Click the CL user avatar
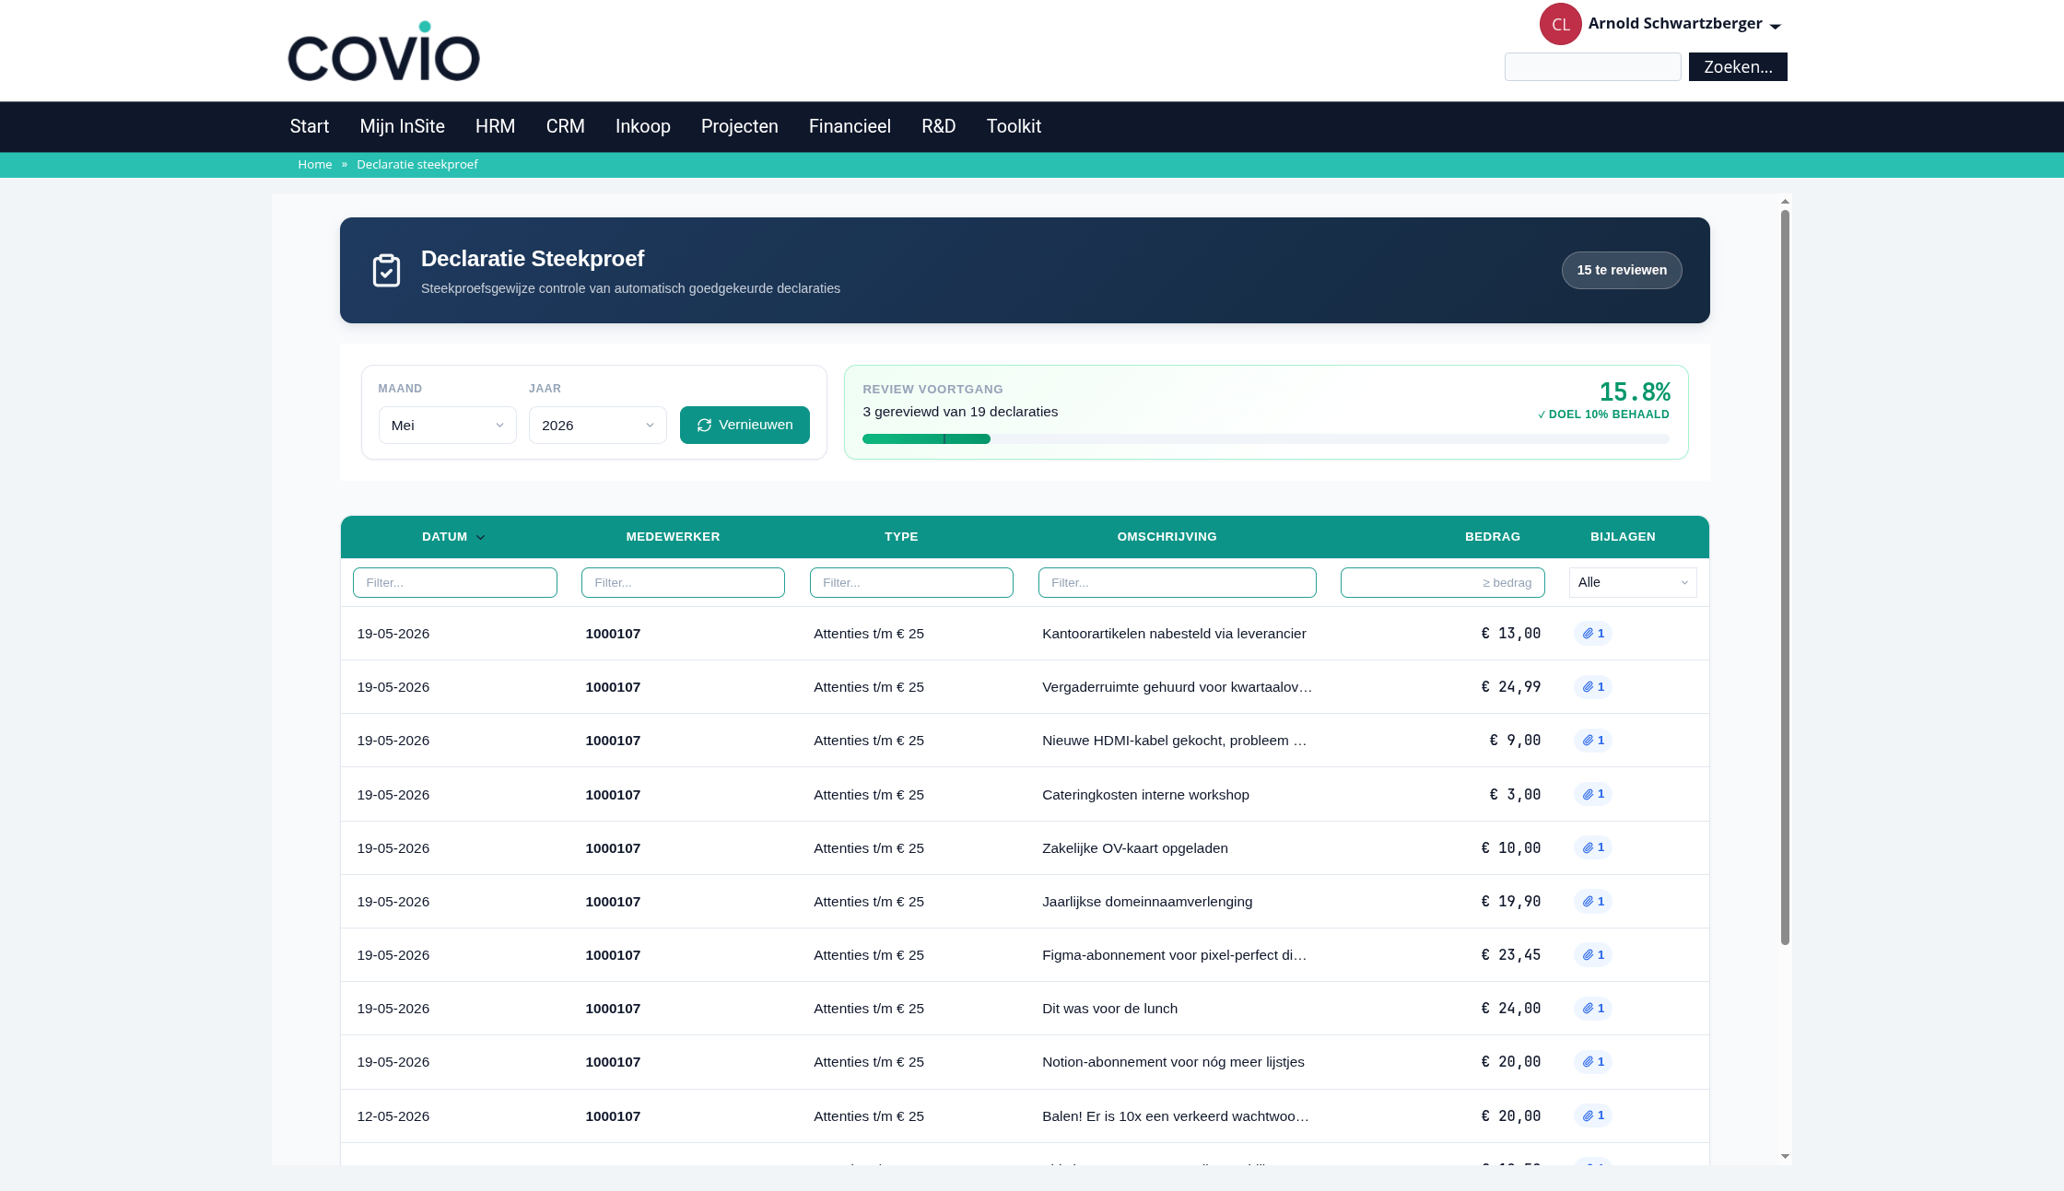The image size is (2064, 1191). [1560, 24]
